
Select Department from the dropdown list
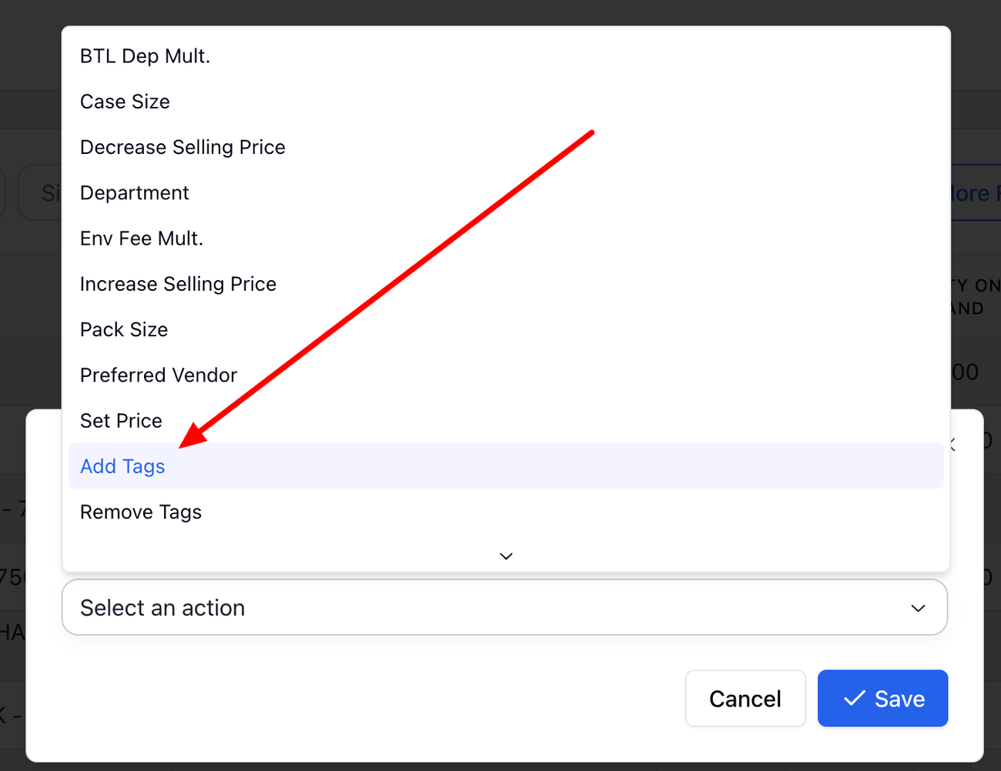(135, 192)
